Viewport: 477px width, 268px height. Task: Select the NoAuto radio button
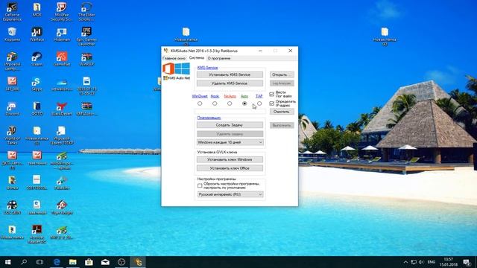(x=230, y=103)
